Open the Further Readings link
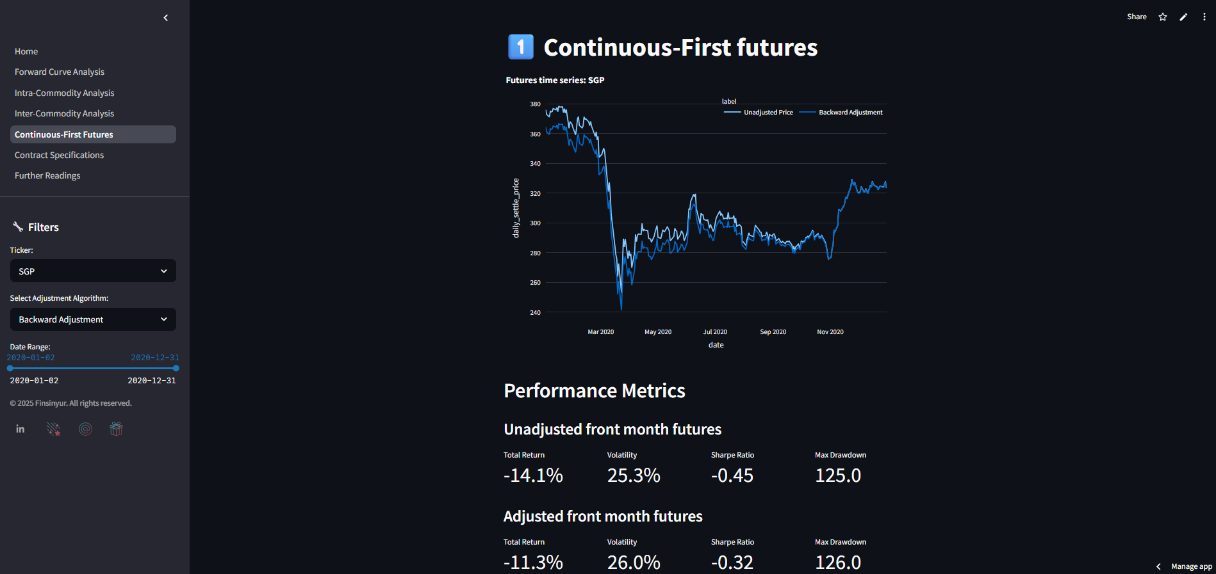Image resolution: width=1216 pixels, height=574 pixels. 47,176
